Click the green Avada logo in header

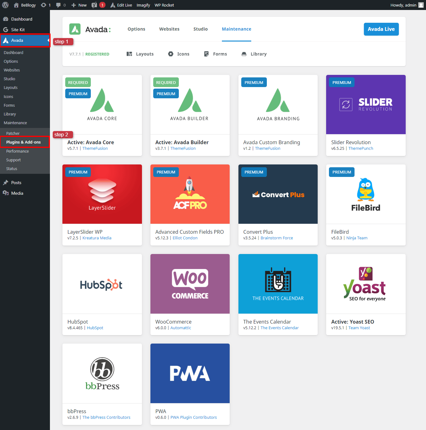(x=75, y=29)
